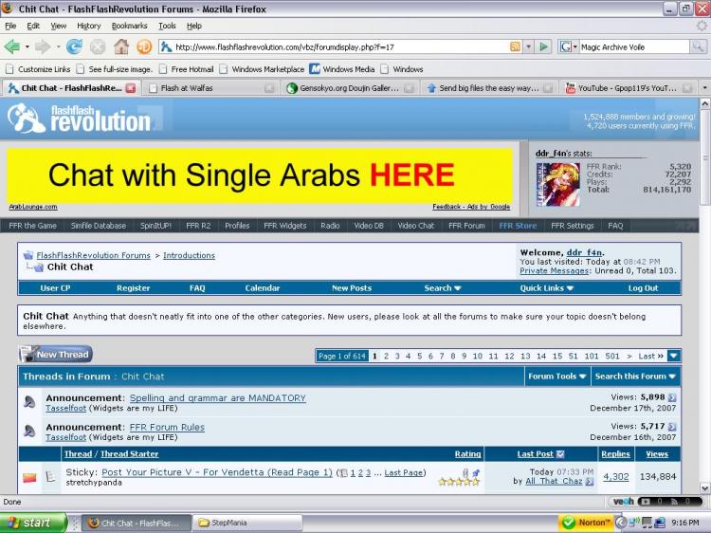
Task: Click the search magnifier icon
Action: click(698, 46)
